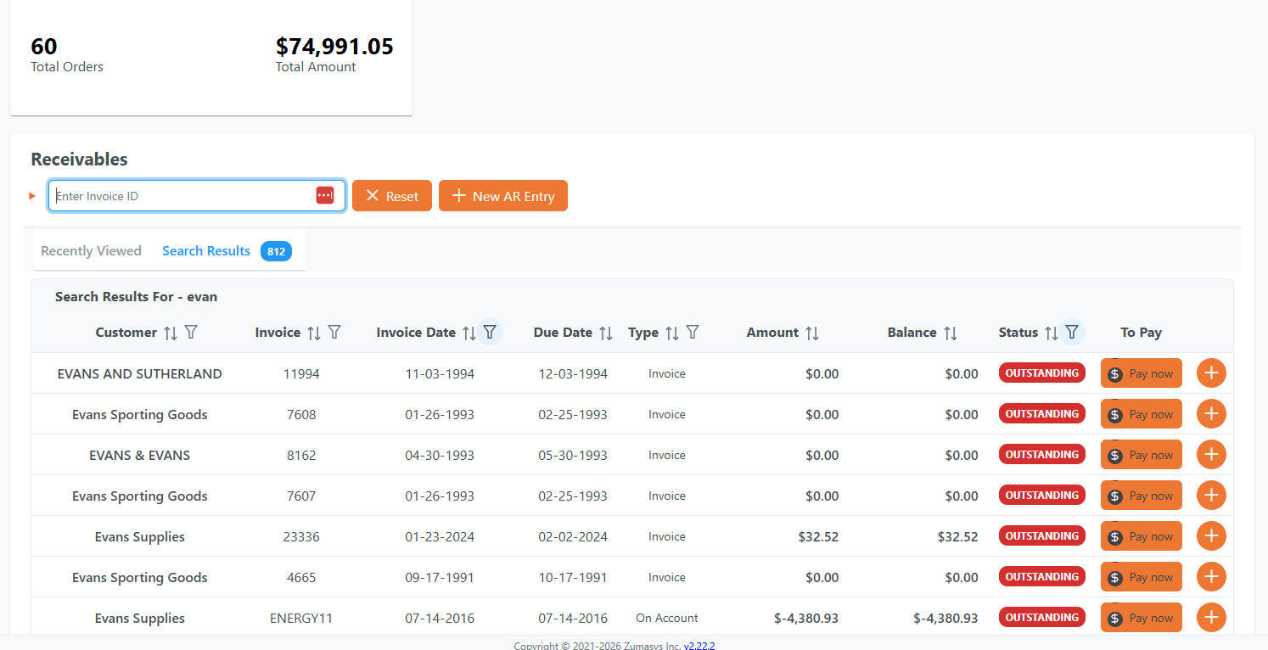Switch to the Recently Viewed tab
Viewport: 1268px width, 650px height.
(91, 250)
